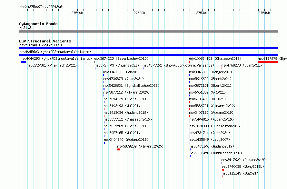Click nsv4731714 (Quan2021) label

(x=210, y=133)
